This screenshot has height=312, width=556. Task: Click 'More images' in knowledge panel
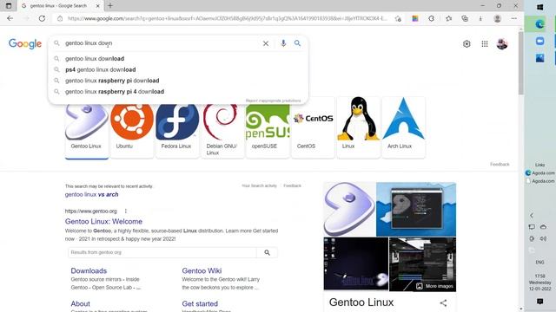pyautogui.click(x=435, y=286)
